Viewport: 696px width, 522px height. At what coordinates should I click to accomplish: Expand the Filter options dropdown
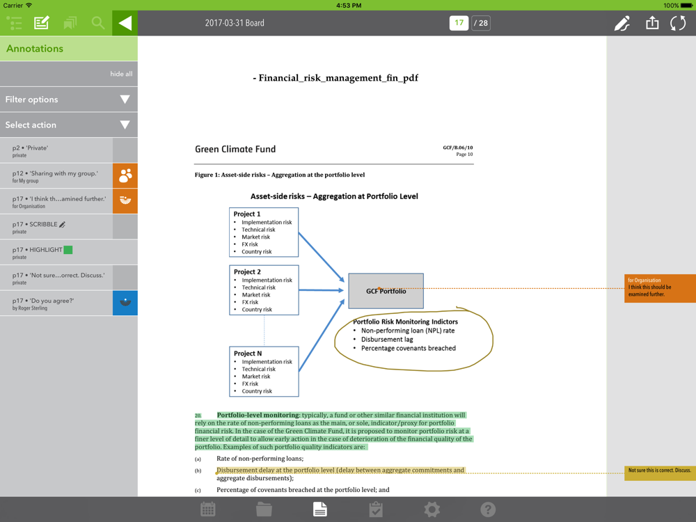point(69,100)
